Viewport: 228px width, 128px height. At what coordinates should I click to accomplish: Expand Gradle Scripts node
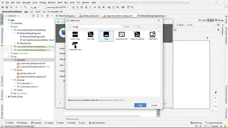click(6, 96)
